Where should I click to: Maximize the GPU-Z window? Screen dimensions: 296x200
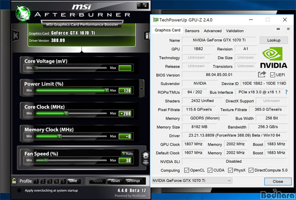(x=267, y=20)
